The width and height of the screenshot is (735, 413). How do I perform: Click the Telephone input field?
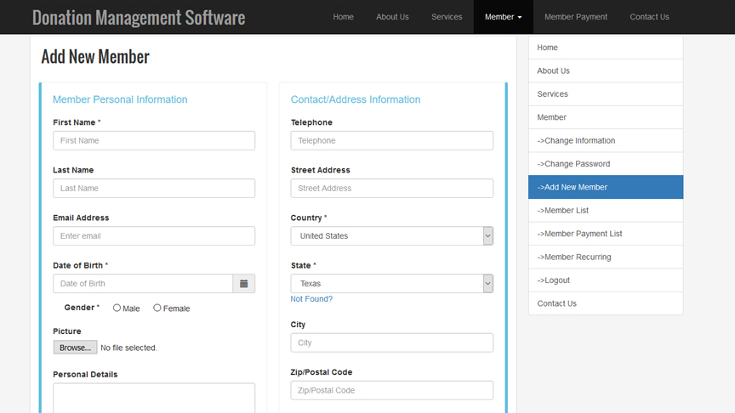click(x=391, y=141)
